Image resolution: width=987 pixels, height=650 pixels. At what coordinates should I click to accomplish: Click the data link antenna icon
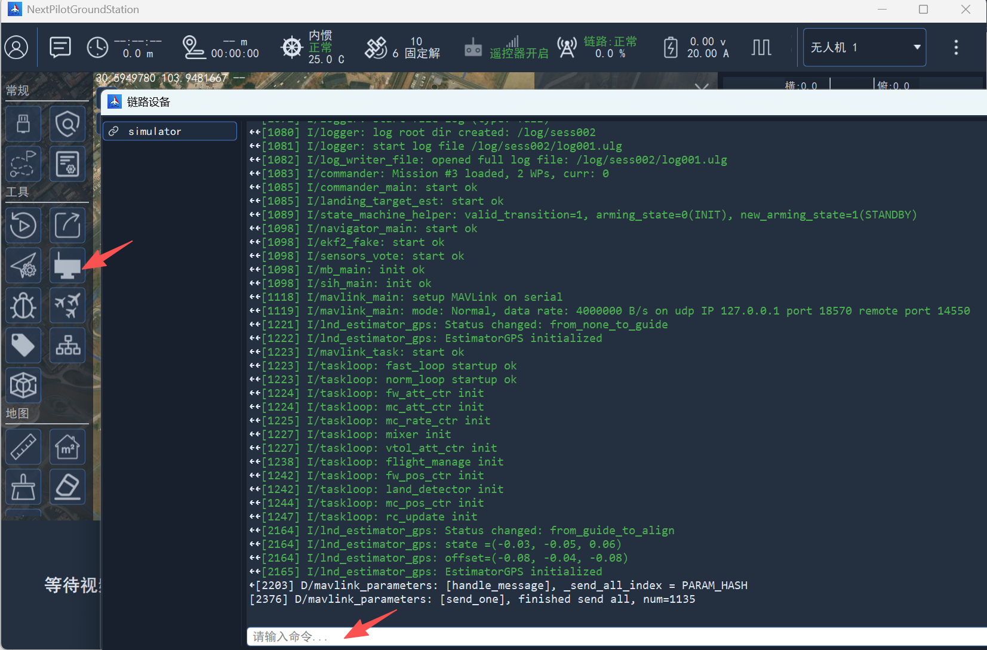(x=567, y=47)
